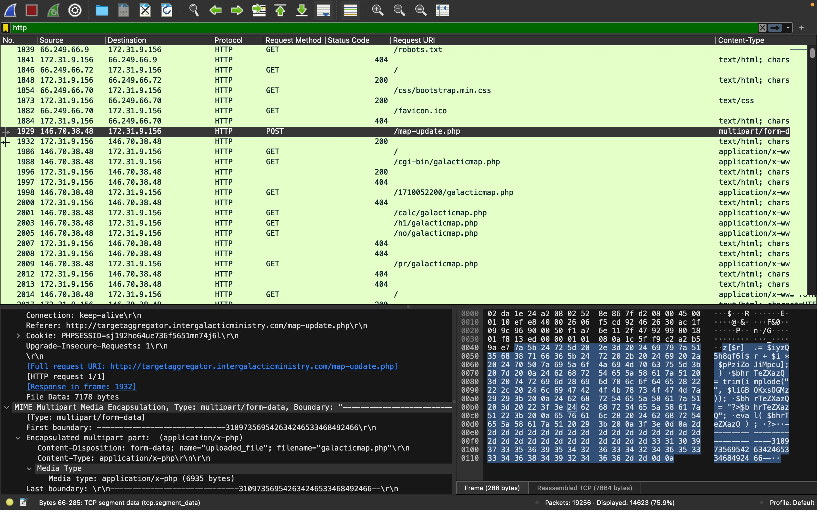The width and height of the screenshot is (817, 510).
Task: Stop the capture with the red square
Action: pos(32,10)
